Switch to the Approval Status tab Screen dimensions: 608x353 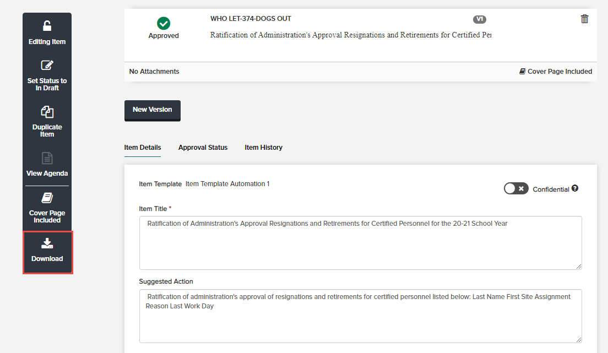tap(203, 148)
